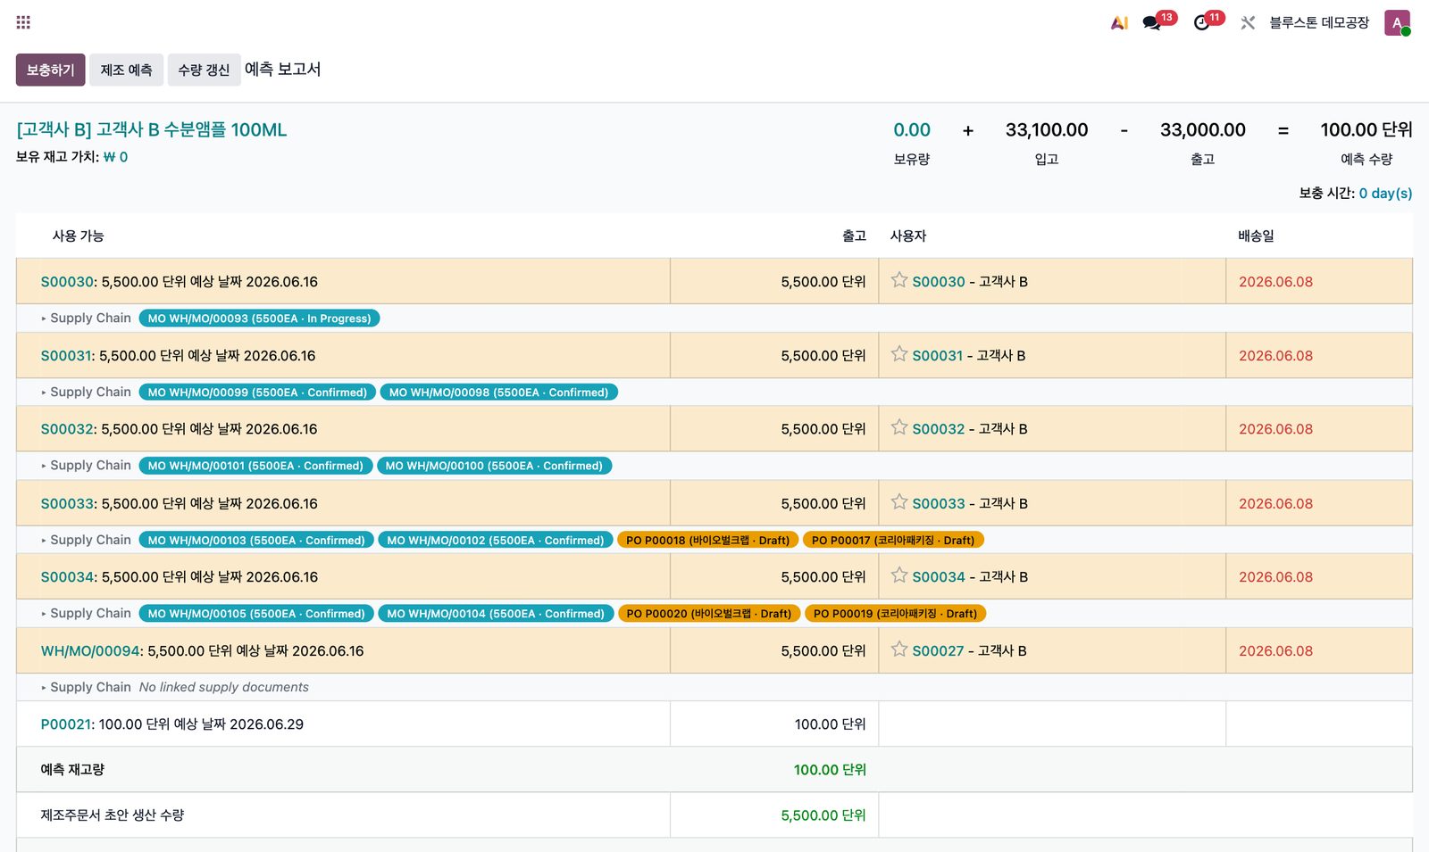Open the S00030 document link in list
1429x852 pixels.
click(67, 282)
